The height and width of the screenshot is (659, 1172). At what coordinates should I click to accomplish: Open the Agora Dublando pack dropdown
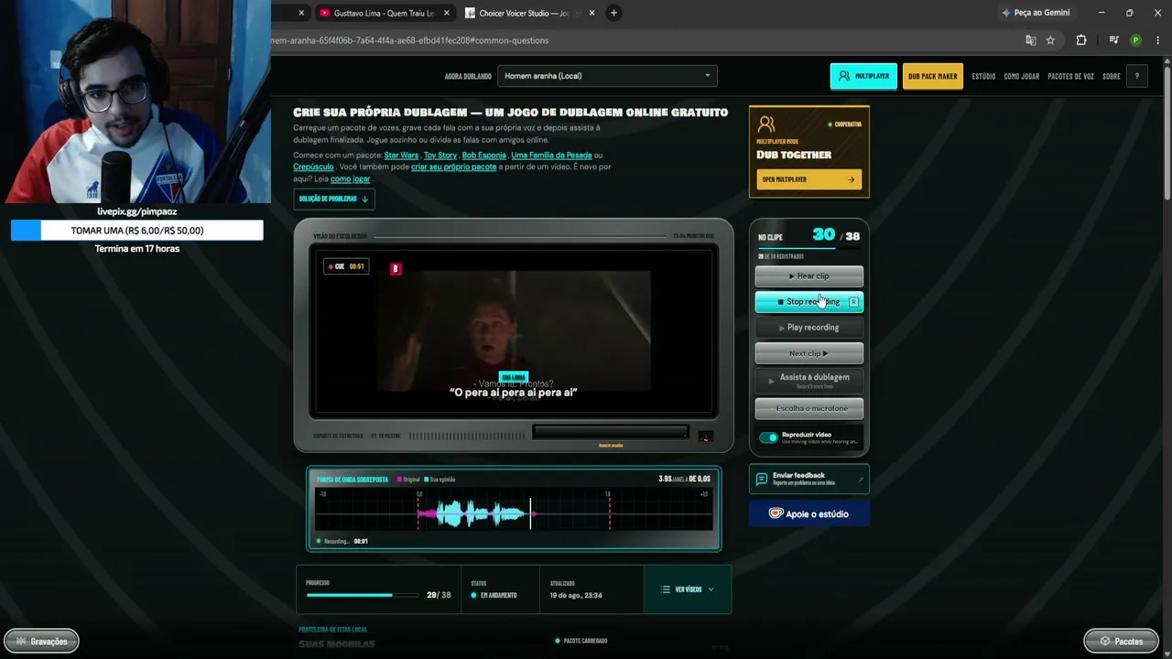[x=607, y=76]
